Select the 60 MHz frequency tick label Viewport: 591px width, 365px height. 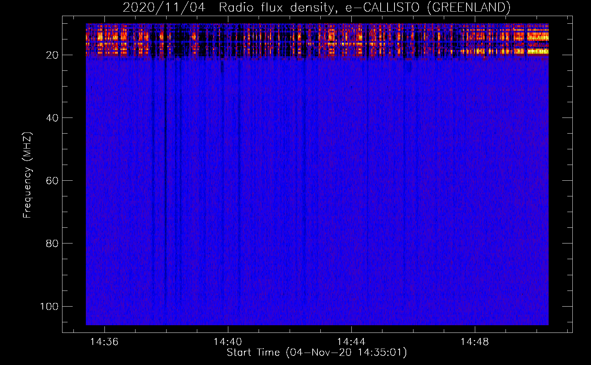[52, 181]
